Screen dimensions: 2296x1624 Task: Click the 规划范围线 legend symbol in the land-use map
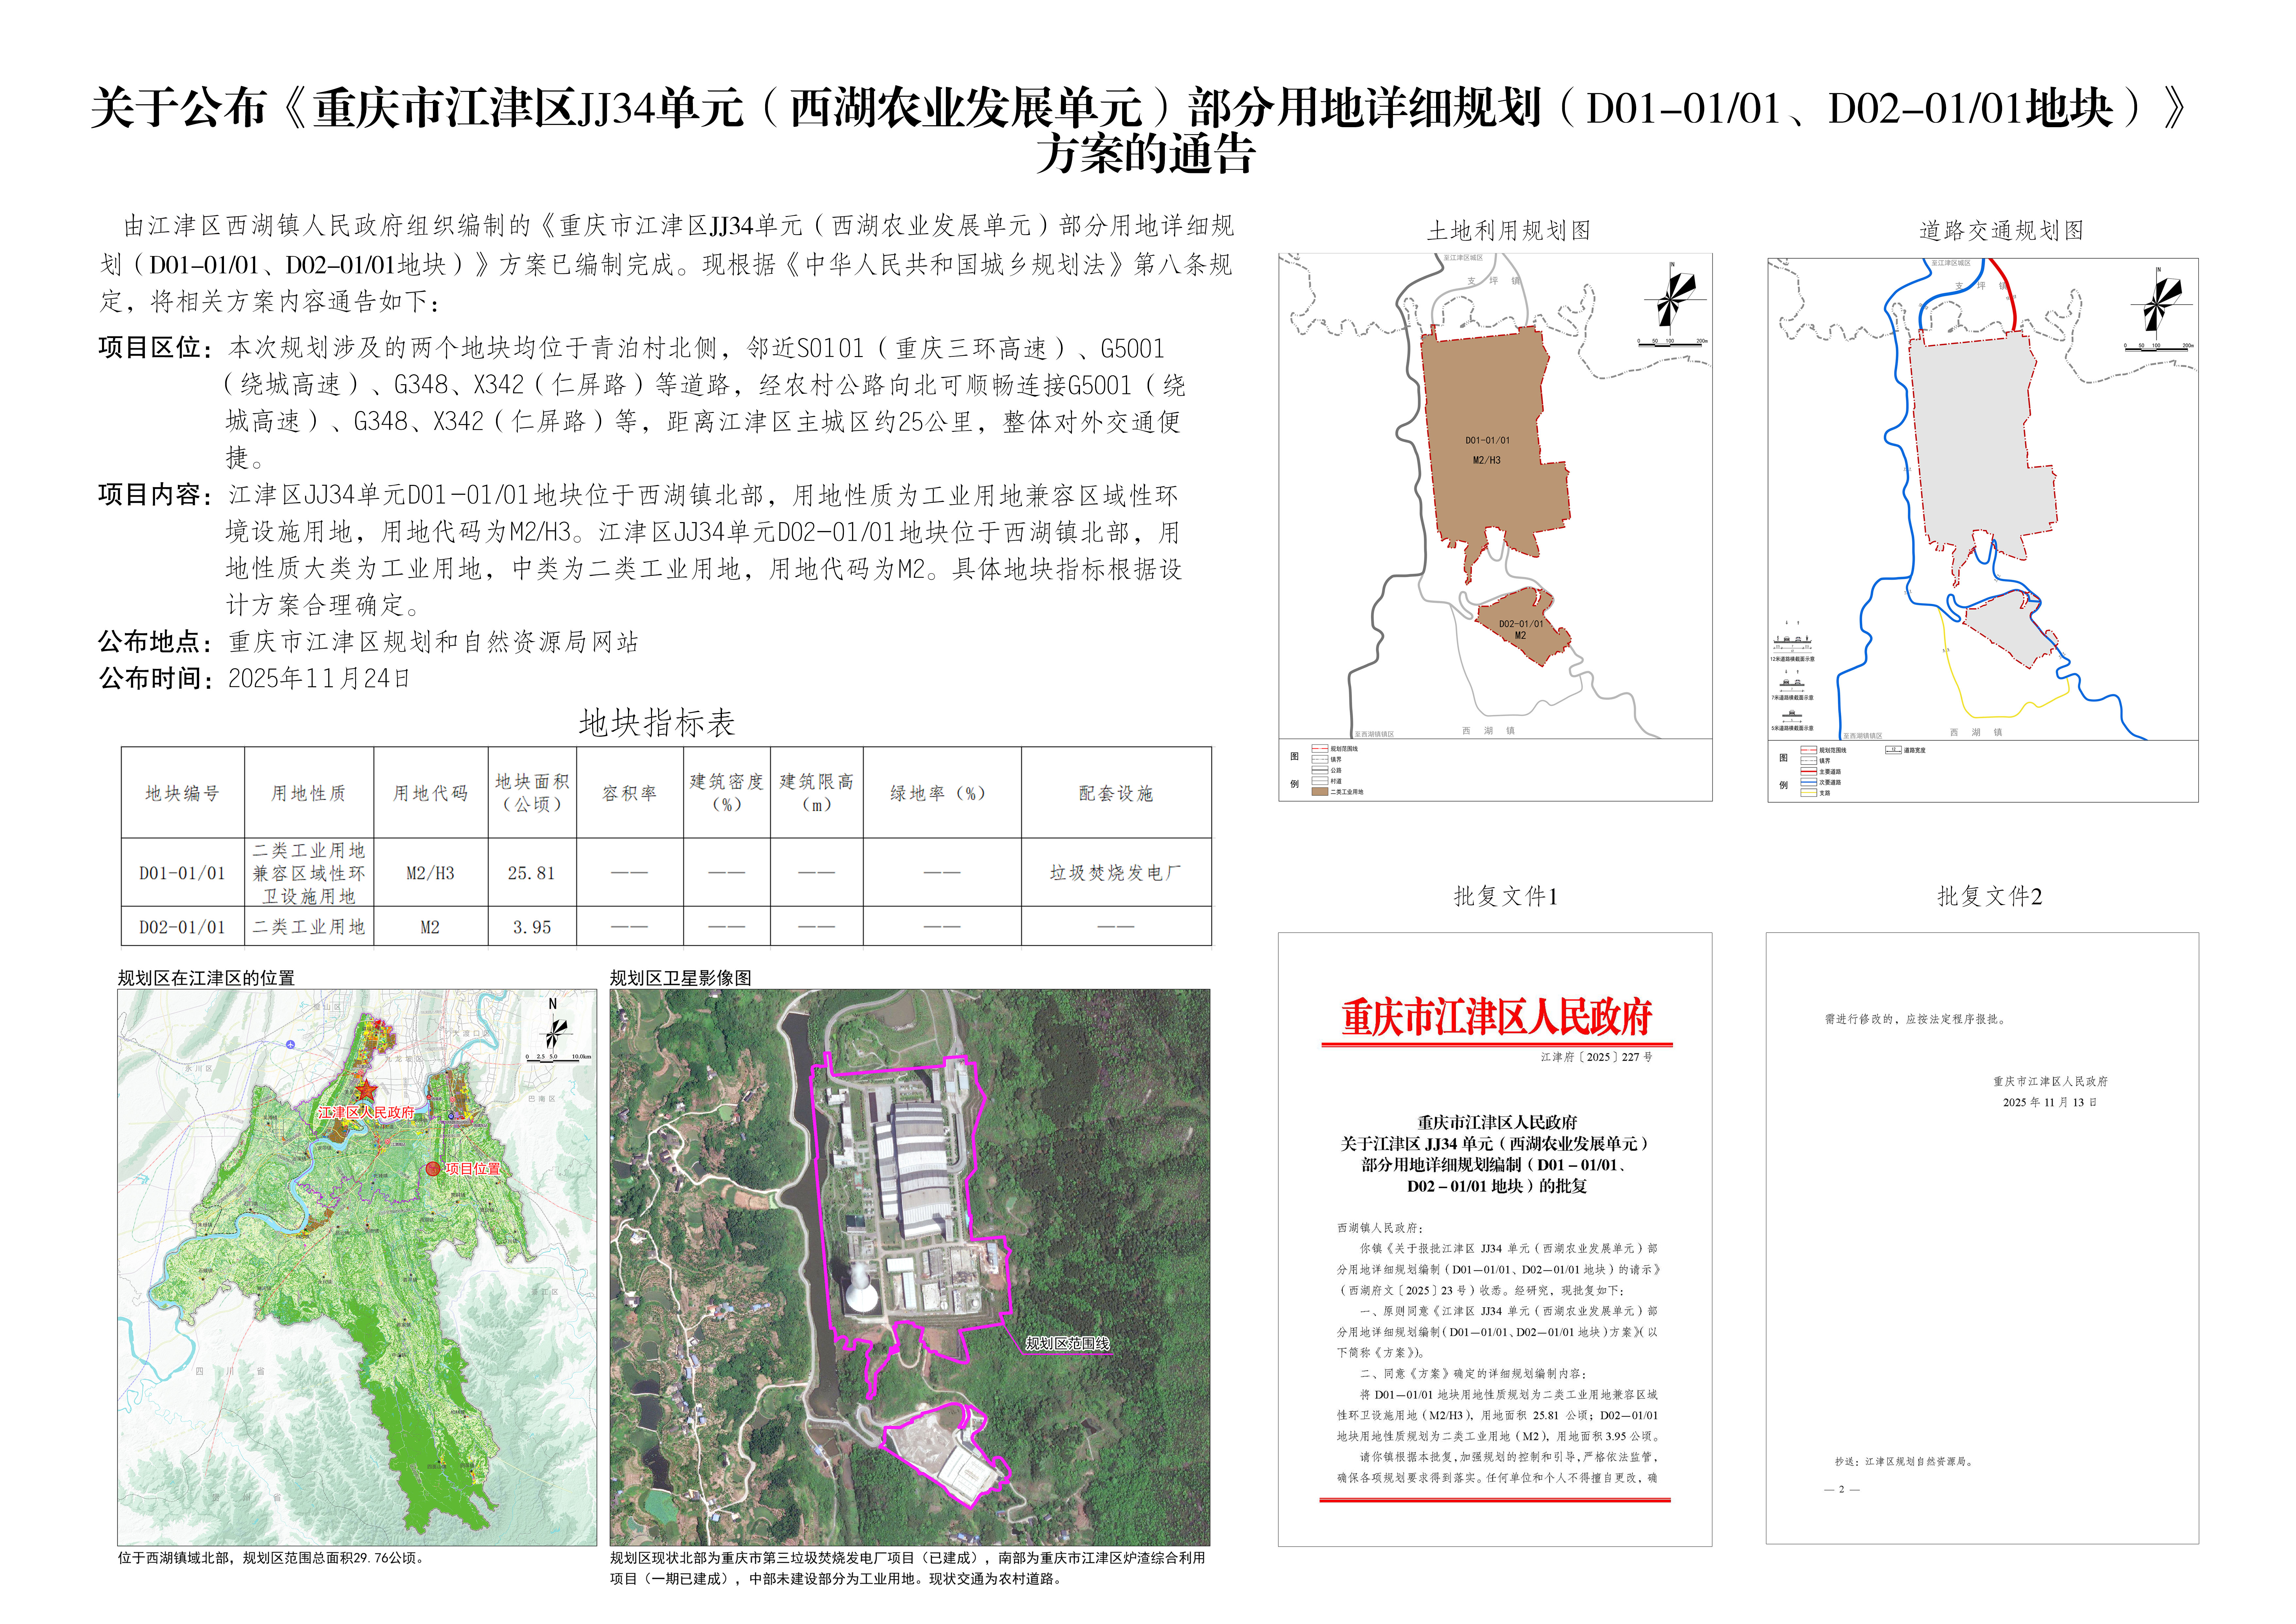1320,749
